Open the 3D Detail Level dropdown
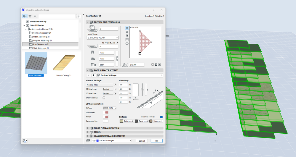The height and width of the screenshot is (157, 296). pos(115,89)
